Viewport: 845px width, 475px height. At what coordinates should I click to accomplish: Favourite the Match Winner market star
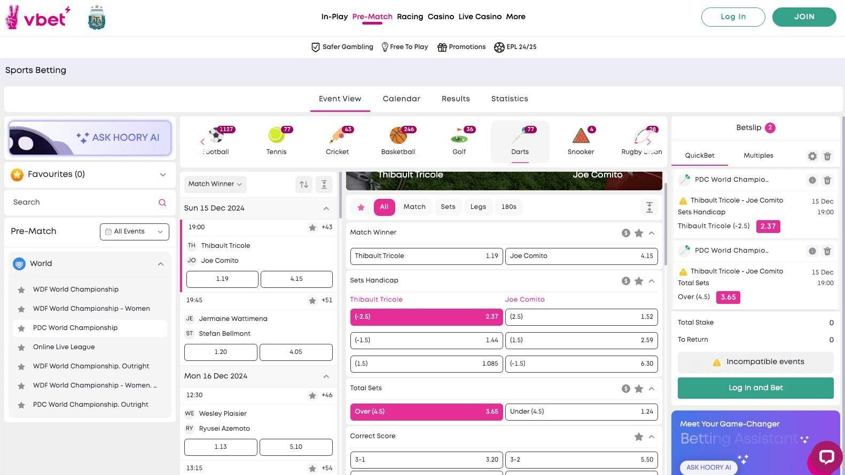(x=638, y=233)
